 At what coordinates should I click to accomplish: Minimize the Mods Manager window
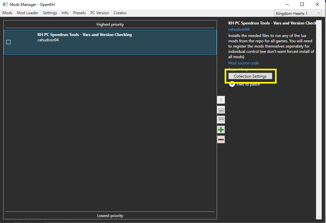click(287, 4)
